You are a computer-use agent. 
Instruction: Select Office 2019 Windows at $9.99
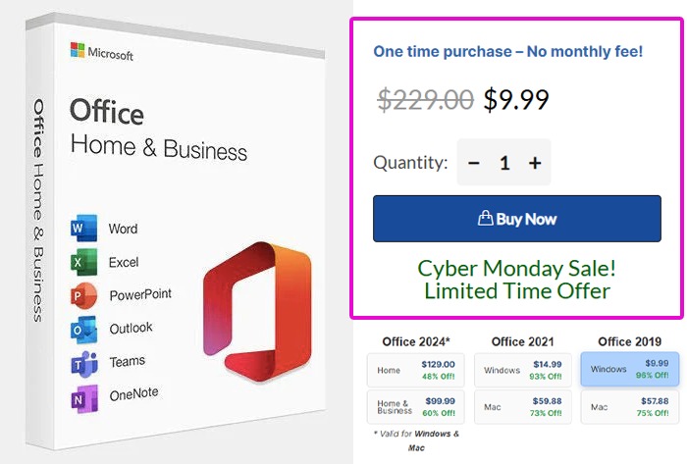click(x=629, y=370)
